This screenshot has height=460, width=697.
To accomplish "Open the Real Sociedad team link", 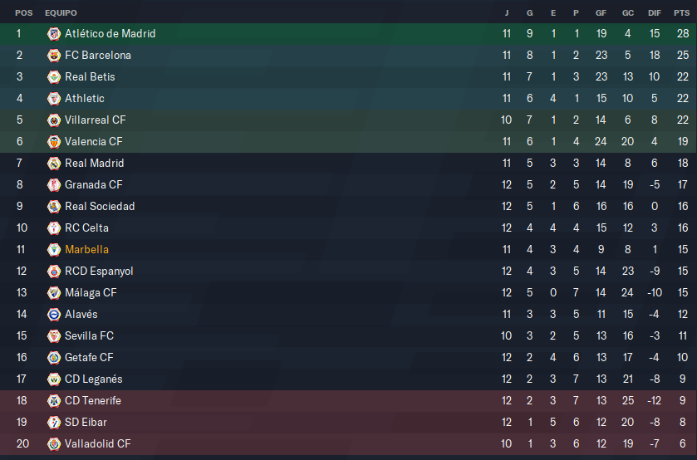I will [100, 207].
